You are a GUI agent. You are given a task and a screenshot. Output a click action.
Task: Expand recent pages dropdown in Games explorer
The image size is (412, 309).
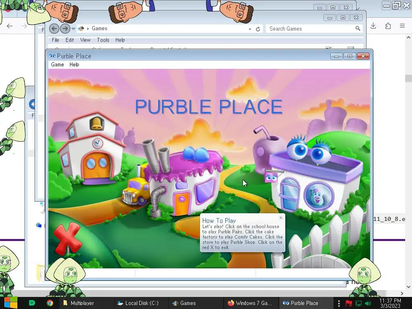pos(73,29)
